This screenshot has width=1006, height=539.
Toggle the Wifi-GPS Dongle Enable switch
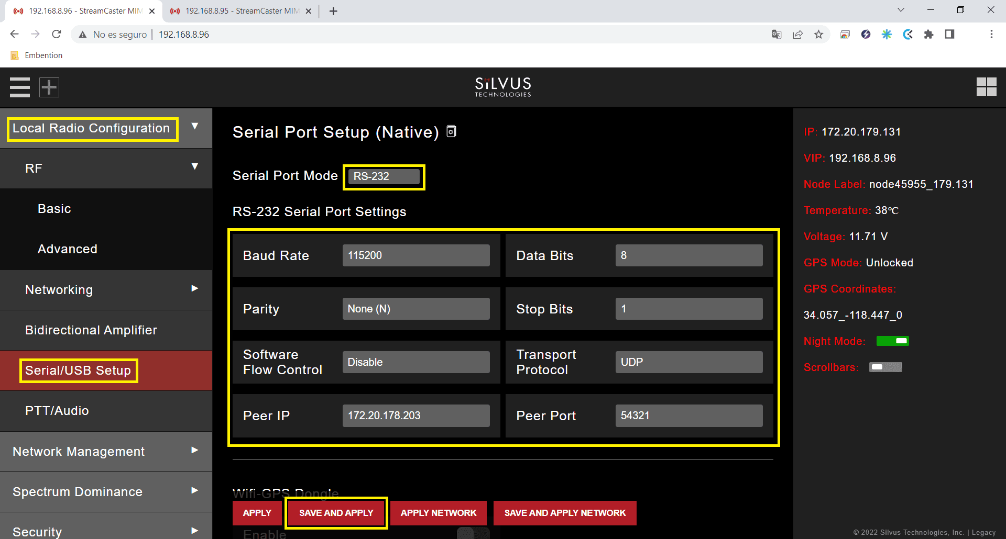click(473, 533)
